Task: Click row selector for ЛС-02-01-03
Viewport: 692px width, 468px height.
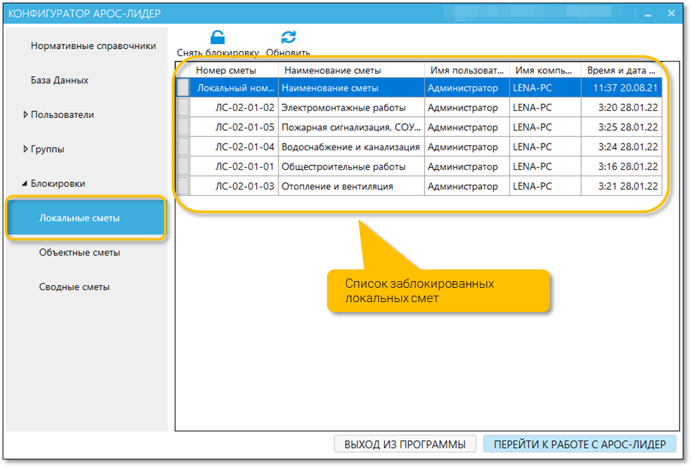Action: [183, 186]
